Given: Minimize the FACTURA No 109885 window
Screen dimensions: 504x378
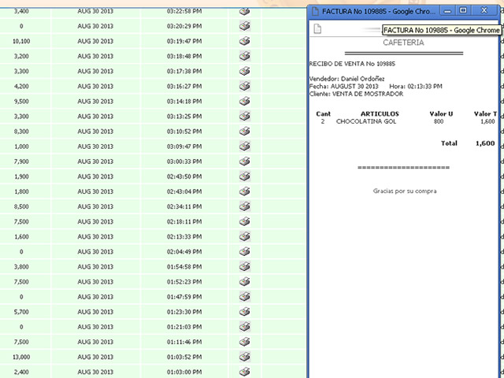Looking at the screenshot, I should pyautogui.click(x=447, y=11).
